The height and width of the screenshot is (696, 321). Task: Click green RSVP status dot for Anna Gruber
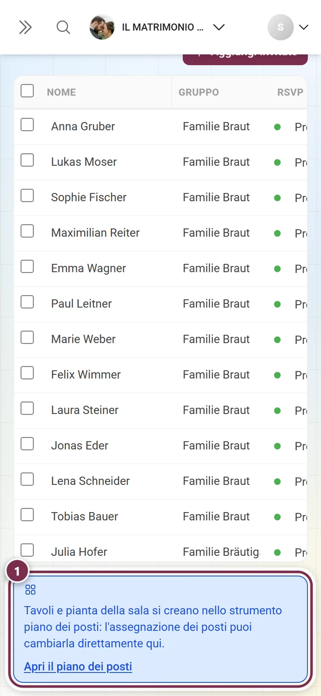277,127
